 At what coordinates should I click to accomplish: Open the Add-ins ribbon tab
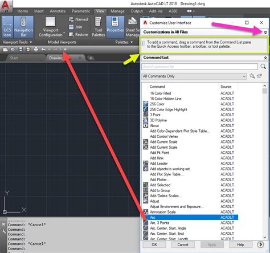tap(156, 11)
